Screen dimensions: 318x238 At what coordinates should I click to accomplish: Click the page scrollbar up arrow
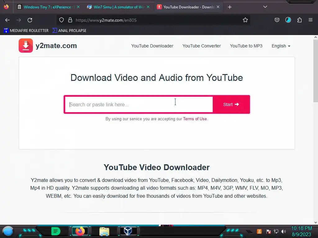316,37
